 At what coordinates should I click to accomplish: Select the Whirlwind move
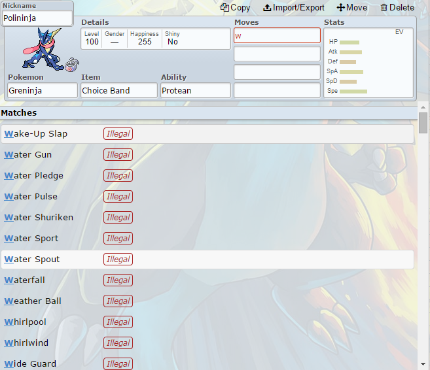click(207, 343)
